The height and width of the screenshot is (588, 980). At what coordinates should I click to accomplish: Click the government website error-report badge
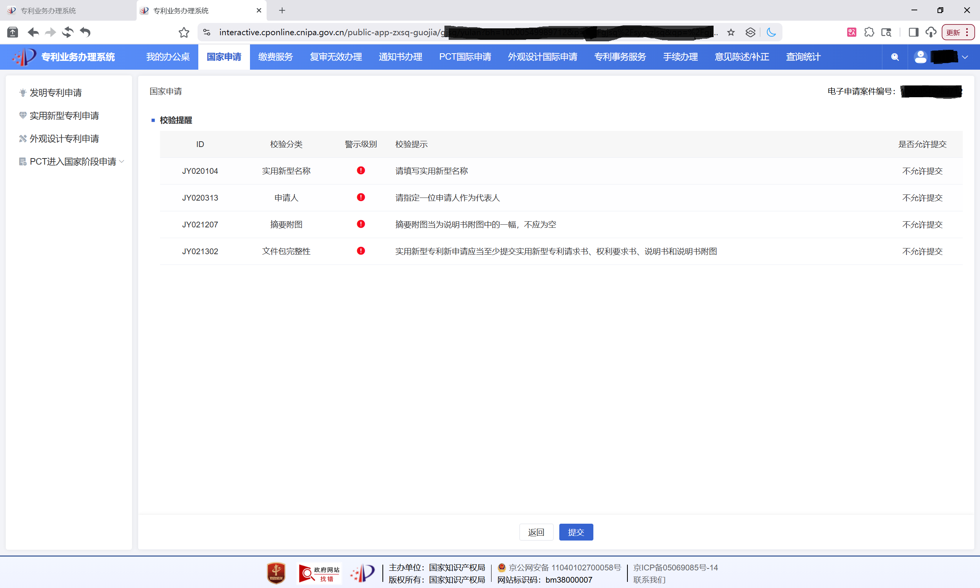point(319,573)
